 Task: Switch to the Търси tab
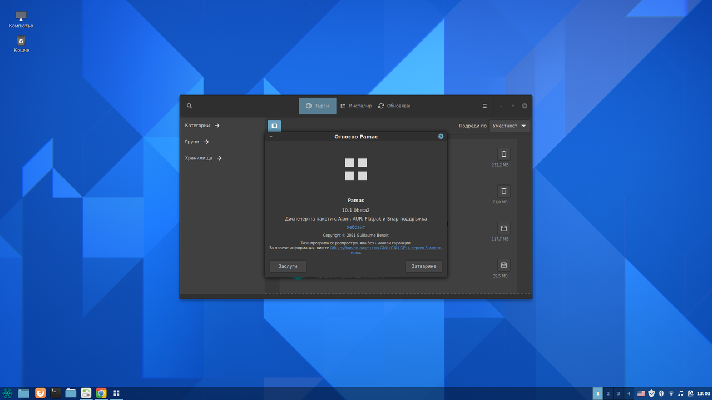tap(318, 106)
